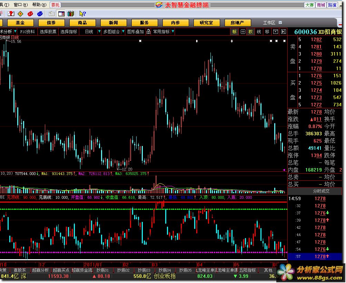
Task: Switch to the 内参 tab
Action: [176, 22]
